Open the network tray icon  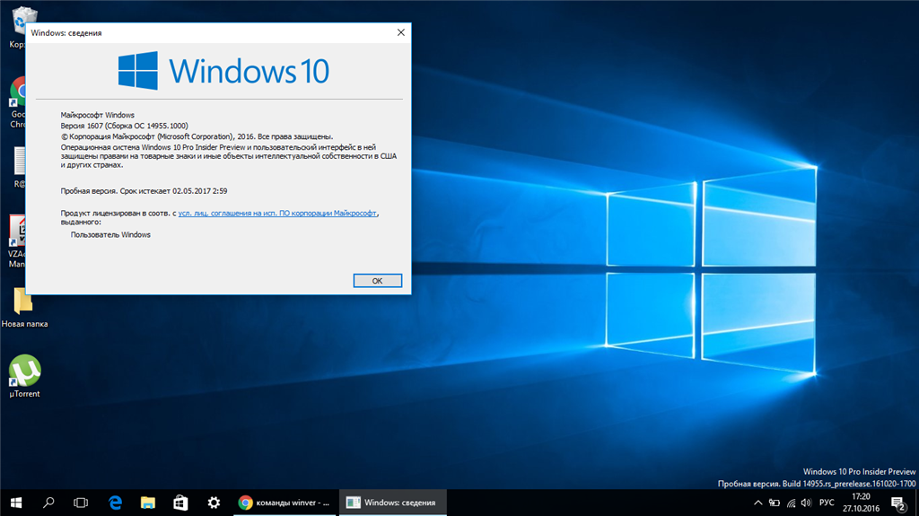[791, 503]
